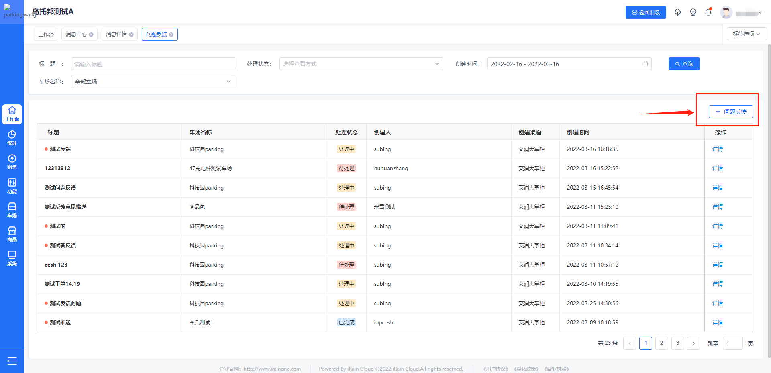Click the cloud download icon in header

pyautogui.click(x=678, y=12)
